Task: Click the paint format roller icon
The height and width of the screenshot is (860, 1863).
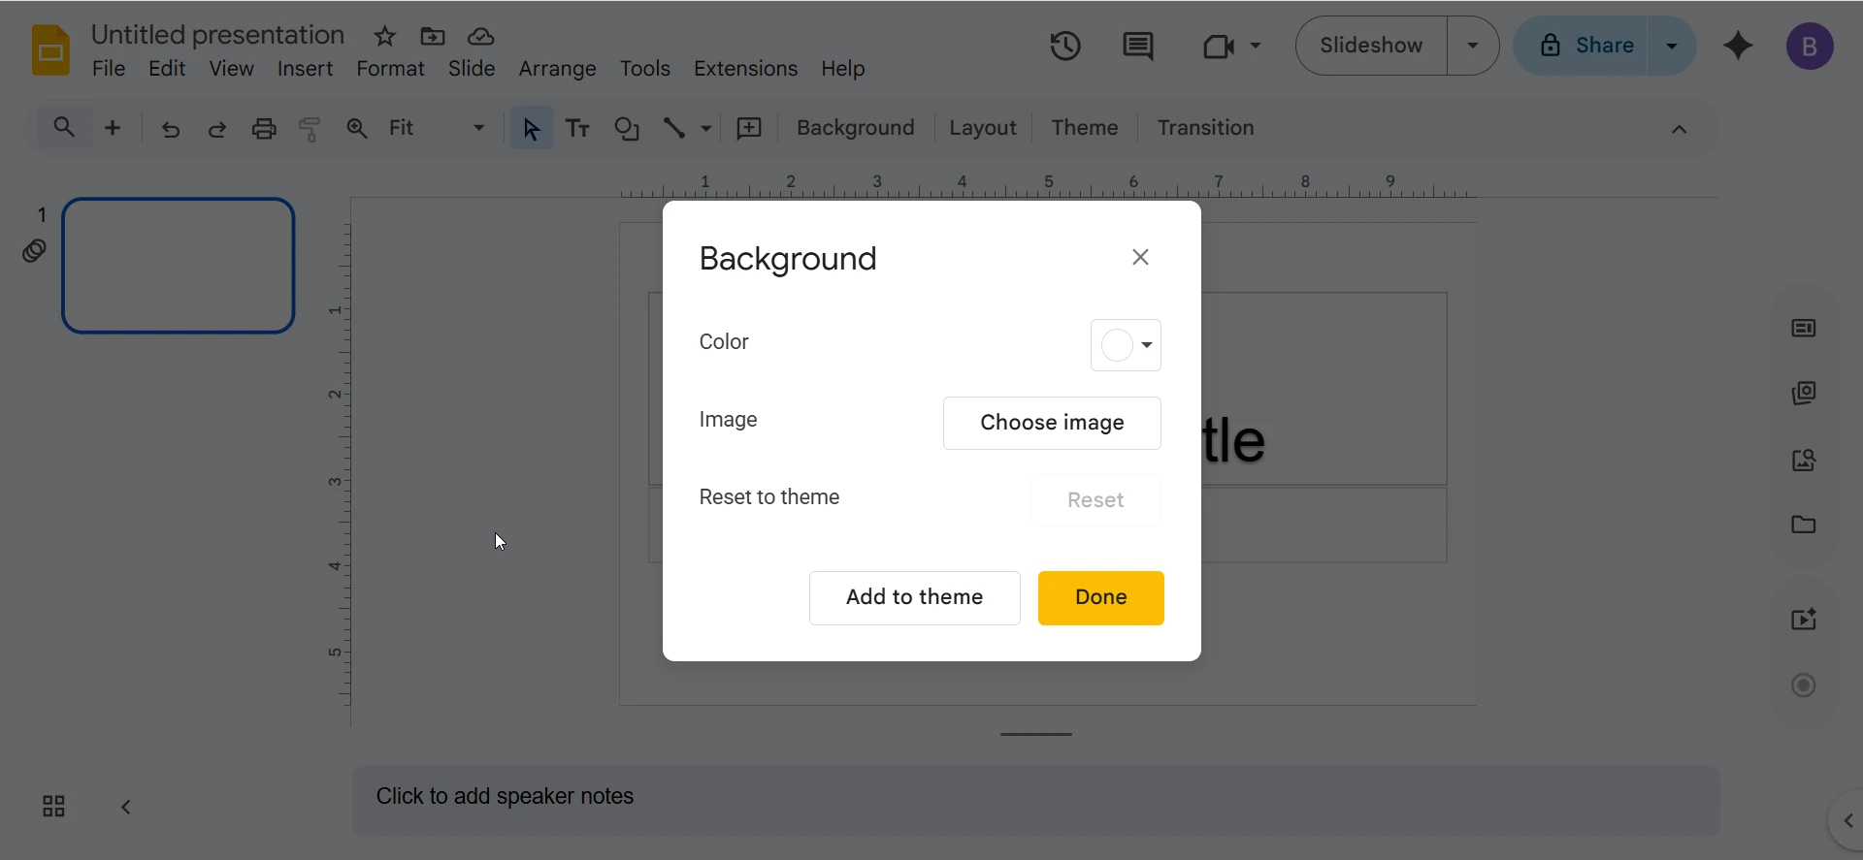Action: pos(310,128)
